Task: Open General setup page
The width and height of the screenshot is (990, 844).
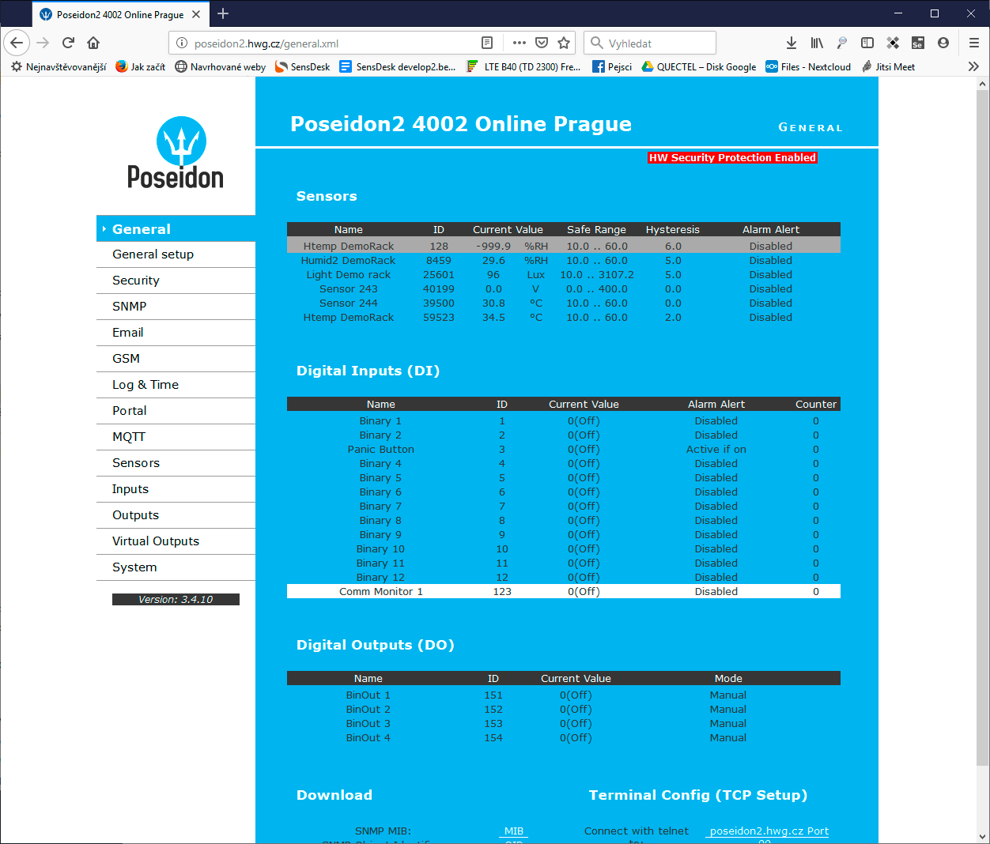Action: click(176, 254)
